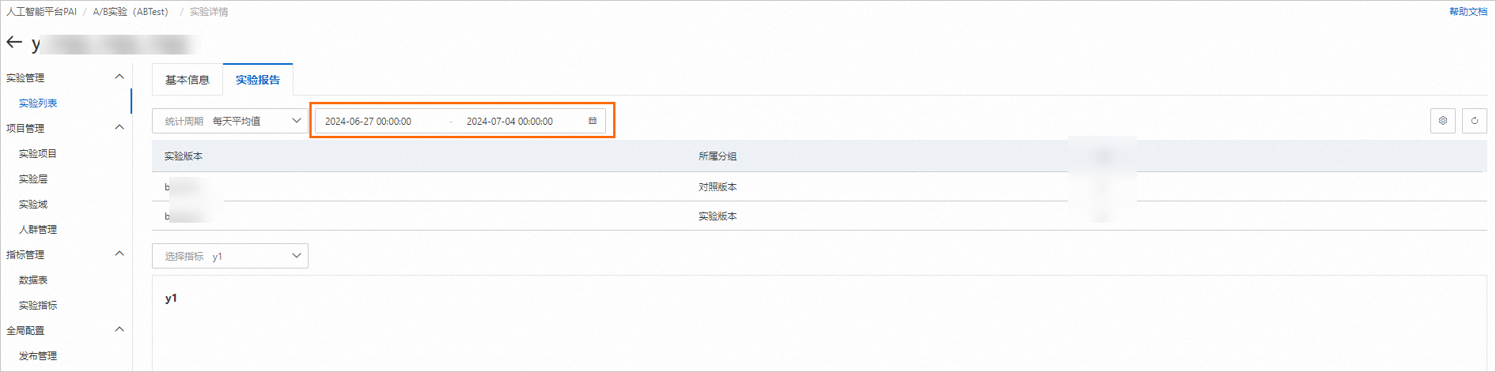Screen dimensions: 1496x372
Task: Click the A/B实验 (ABTest) breadcrumb
Action: point(131,12)
